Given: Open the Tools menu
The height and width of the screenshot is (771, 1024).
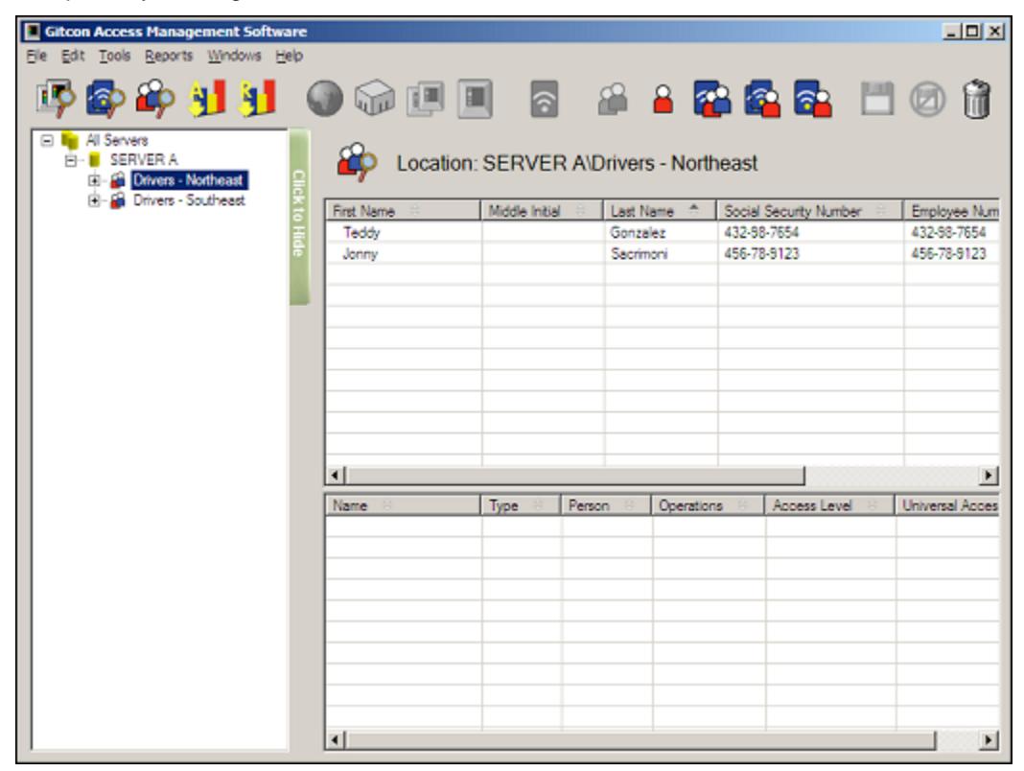Looking at the screenshot, I should point(115,57).
